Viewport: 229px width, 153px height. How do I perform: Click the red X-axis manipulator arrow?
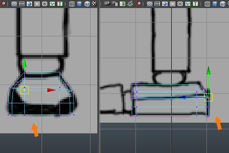click(x=51, y=90)
